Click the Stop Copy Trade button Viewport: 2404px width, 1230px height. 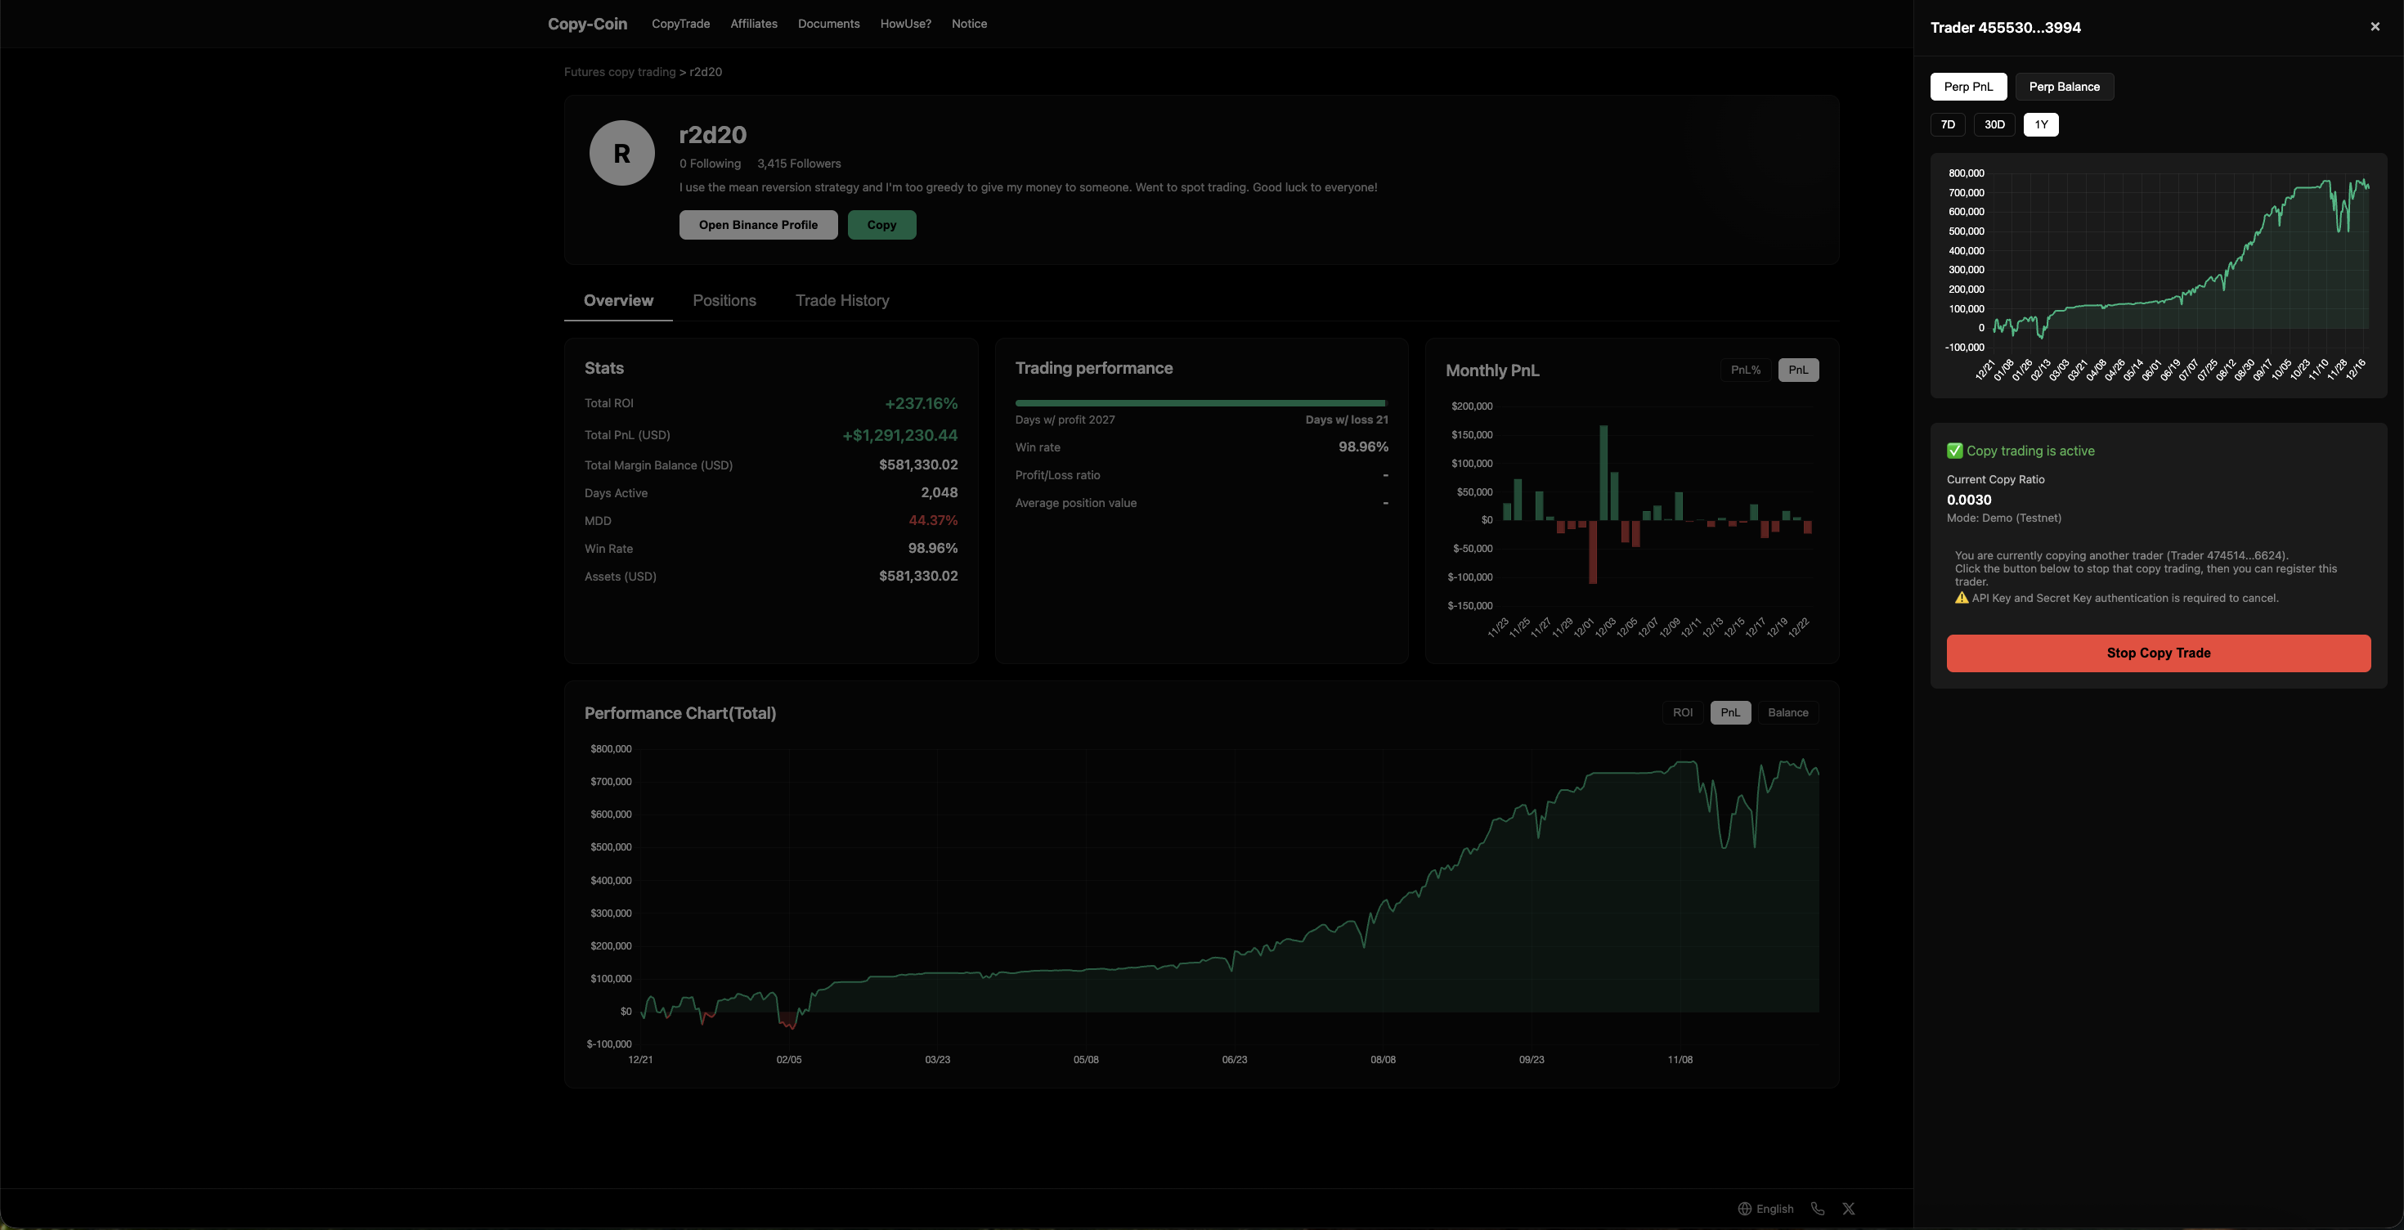[x=2157, y=653]
